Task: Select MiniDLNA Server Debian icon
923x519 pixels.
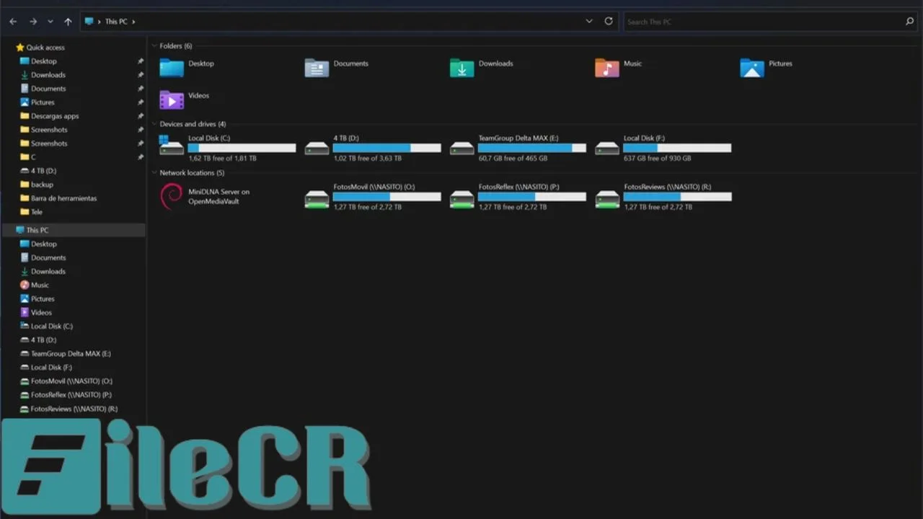Action: coord(172,196)
